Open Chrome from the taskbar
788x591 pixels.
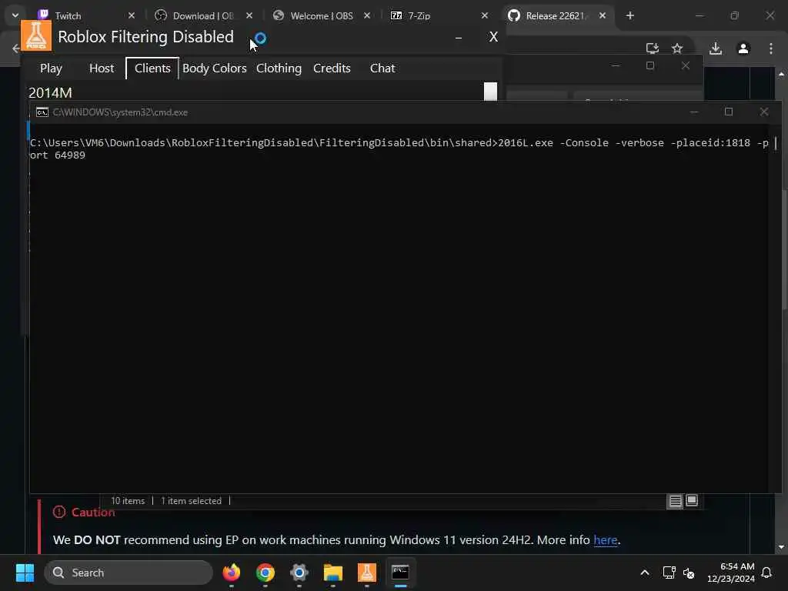pos(265,573)
